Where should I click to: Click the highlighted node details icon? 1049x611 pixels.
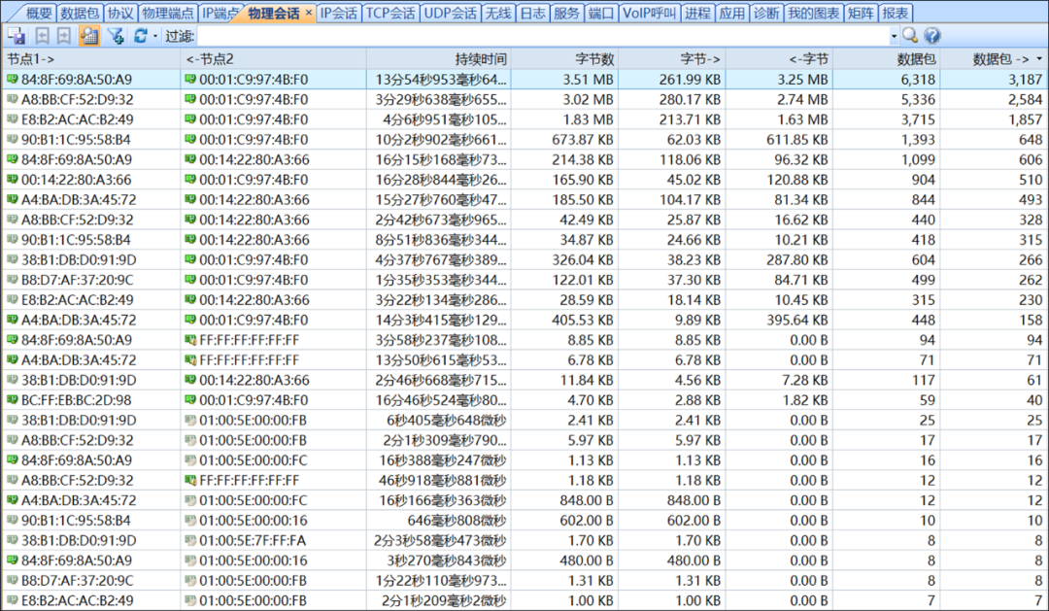coord(89,35)
